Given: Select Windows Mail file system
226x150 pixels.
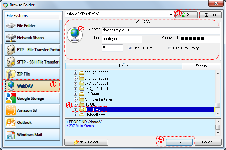Looking at the screenshot, I should [x=32, y=135].
